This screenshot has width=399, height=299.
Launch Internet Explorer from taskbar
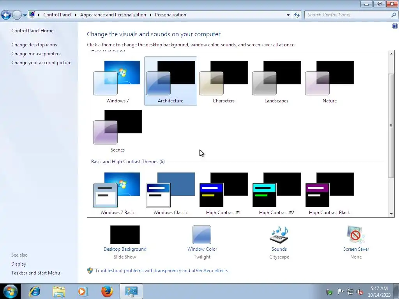34,291
